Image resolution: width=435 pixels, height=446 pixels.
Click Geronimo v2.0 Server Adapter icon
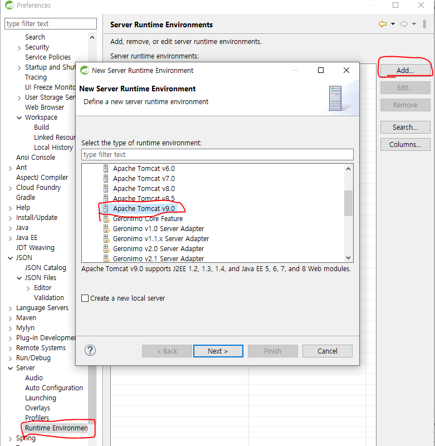(x=106, y=249)
